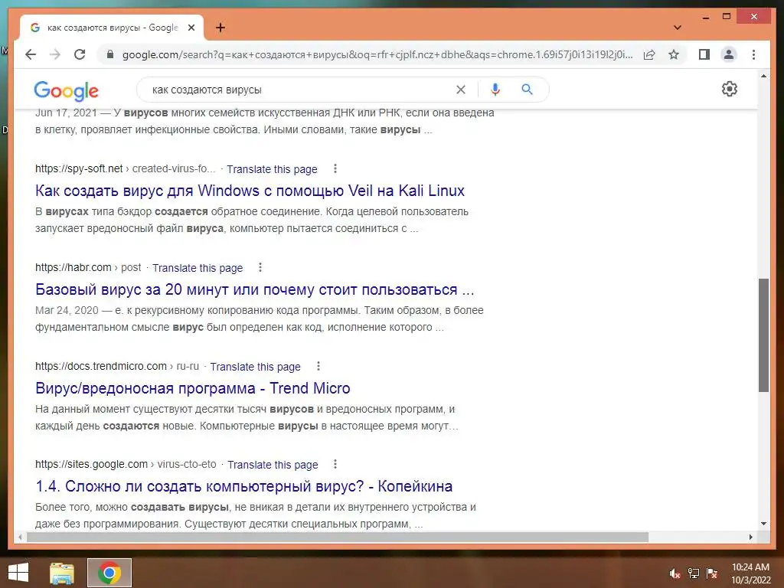The image size is (784, 588).
Task: Reload the current page
Action: click(x=80, y=54)
